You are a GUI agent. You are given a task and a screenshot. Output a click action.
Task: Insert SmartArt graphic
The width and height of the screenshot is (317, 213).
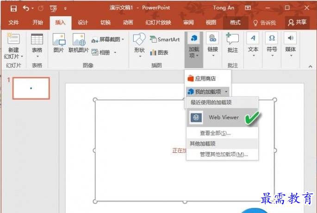[x=164, y=39]
